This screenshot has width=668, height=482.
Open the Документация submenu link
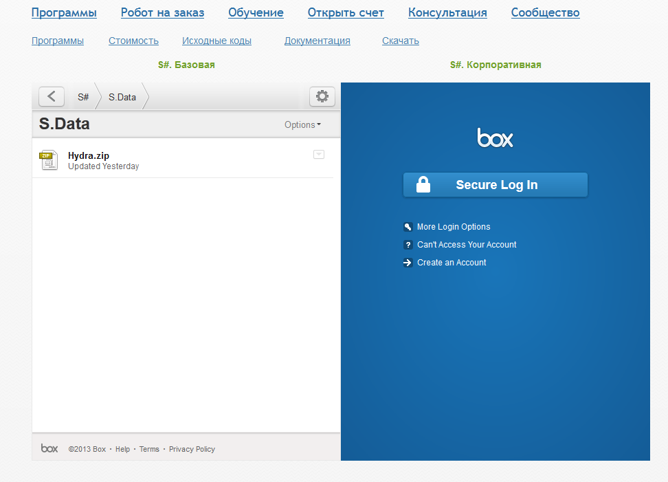tap(317, 41)
